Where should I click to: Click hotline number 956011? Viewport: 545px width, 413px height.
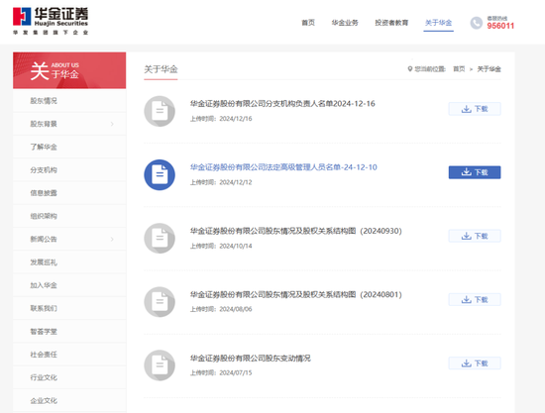point(500,26)
